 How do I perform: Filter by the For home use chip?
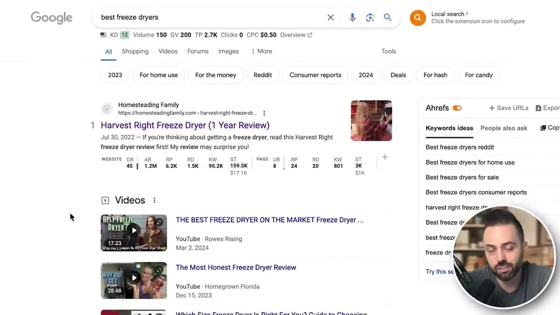[159, 75]
